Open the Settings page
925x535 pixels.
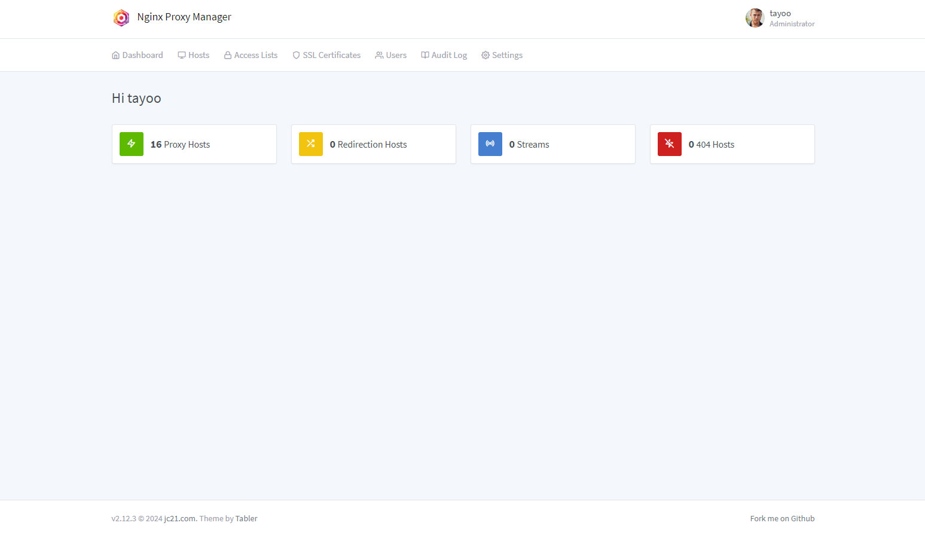click(x=502, y=55)
